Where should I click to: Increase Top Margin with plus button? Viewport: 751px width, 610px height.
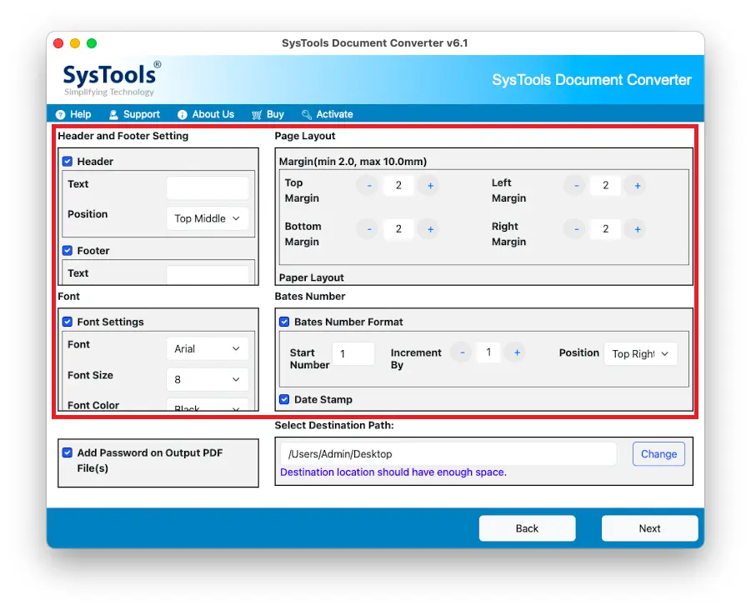(430, 186)
